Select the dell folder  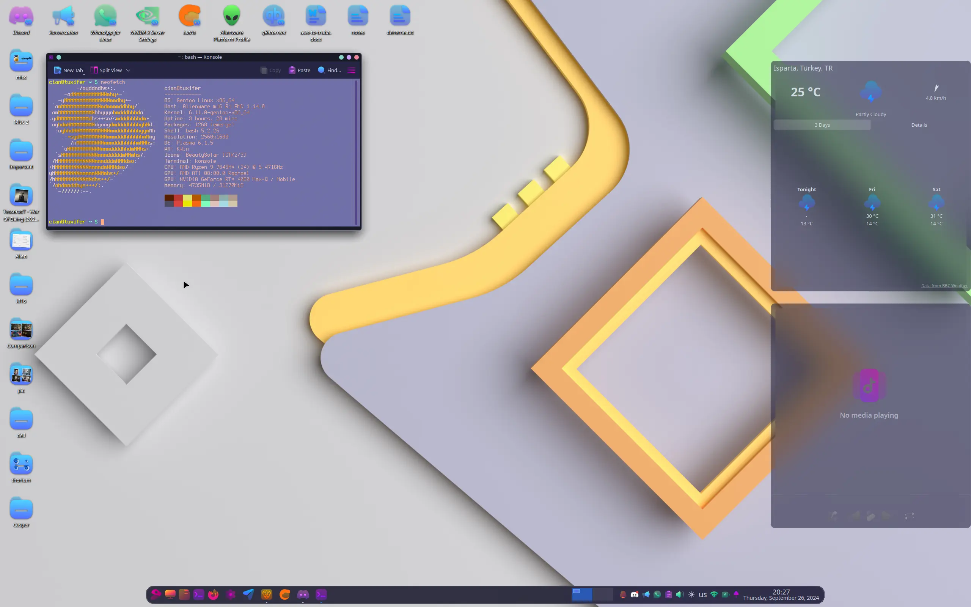[21, 423]
